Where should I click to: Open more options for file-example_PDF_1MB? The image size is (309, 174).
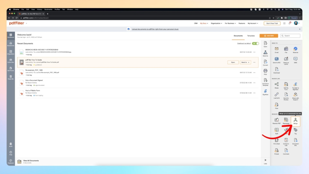254,72
